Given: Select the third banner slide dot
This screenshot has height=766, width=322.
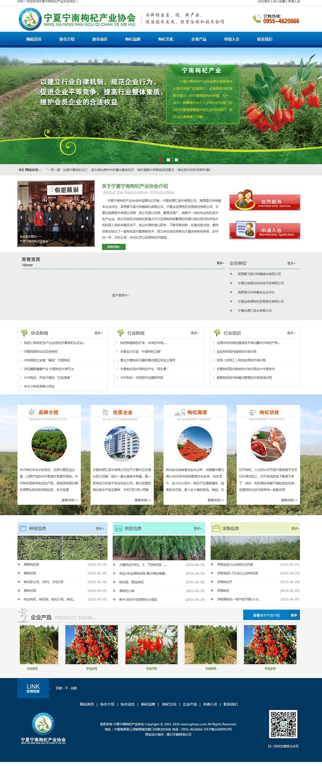Looking at the screenshot, I should (x=176, y=160).
